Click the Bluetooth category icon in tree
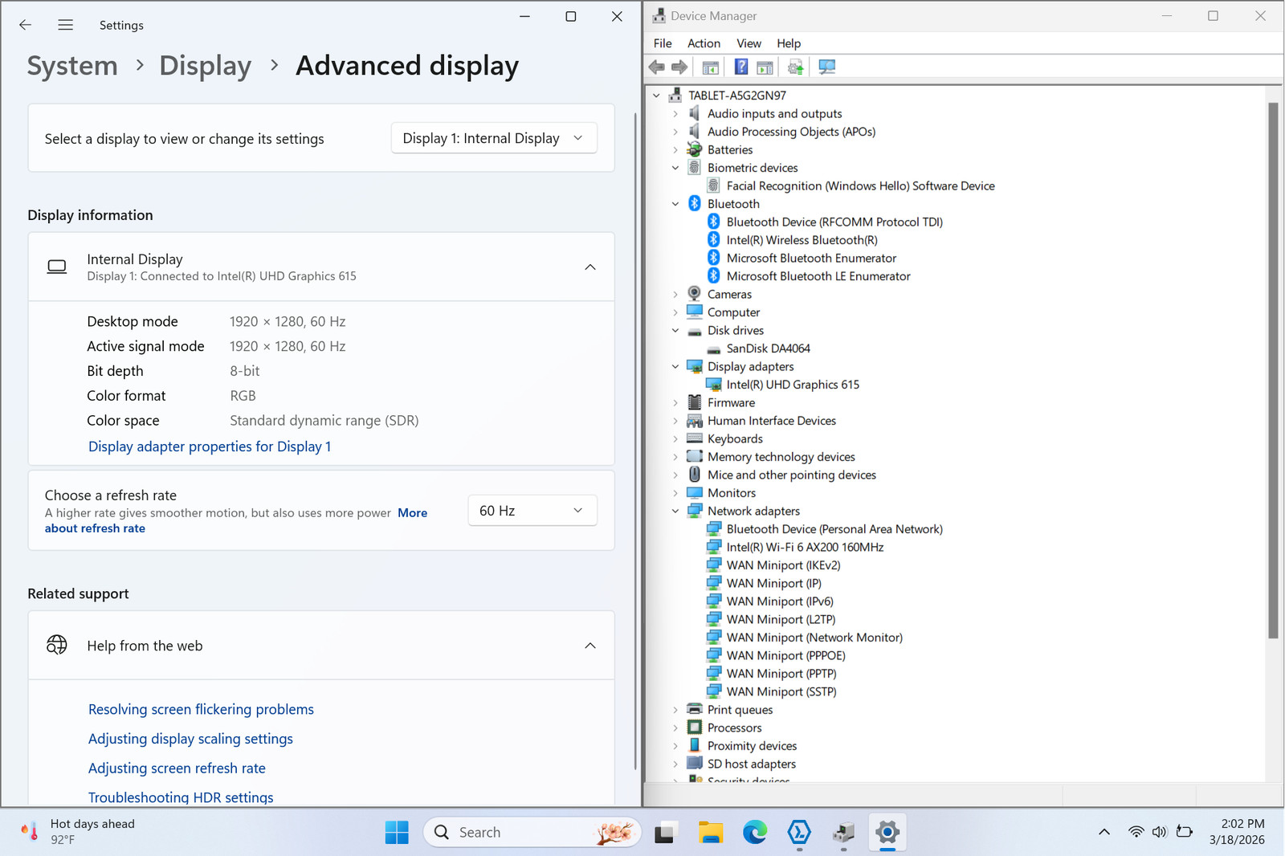This screenshot has height=856, width=1285. pyautogui.click(x=695, y=204)
